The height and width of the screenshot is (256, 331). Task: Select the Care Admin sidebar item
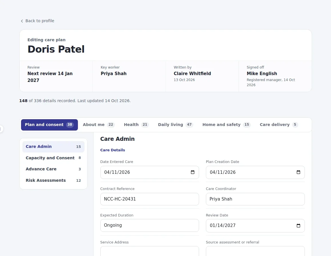tap(53, 146)
